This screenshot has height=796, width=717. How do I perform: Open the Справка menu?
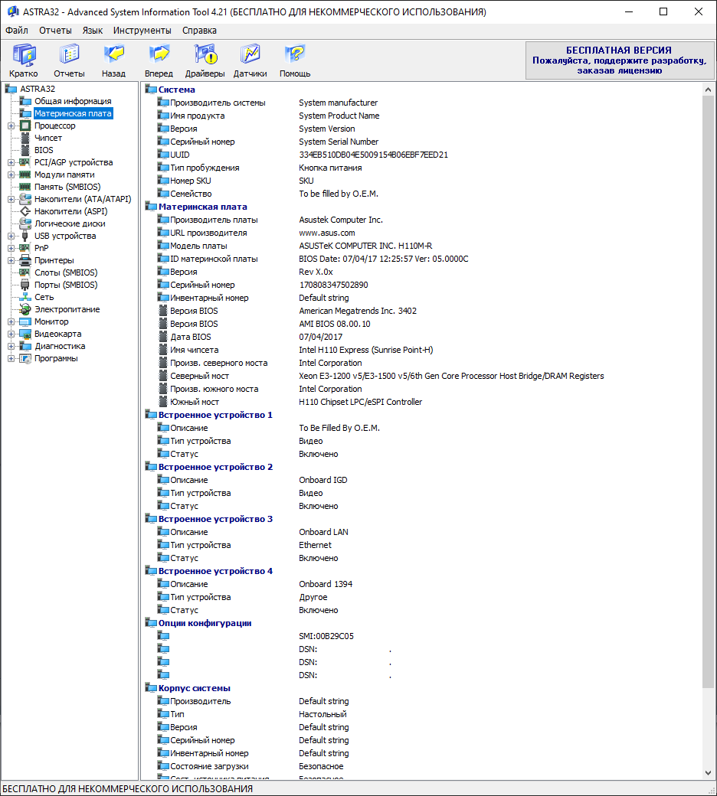(199, 31)
